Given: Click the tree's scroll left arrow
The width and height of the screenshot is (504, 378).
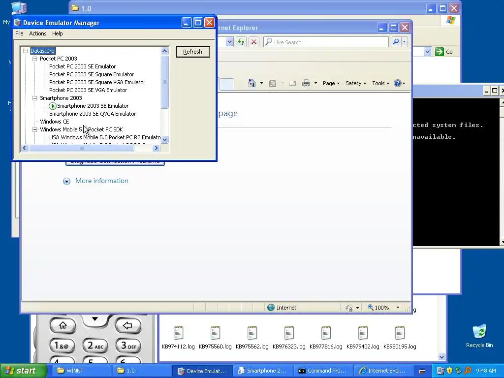Looking at the screenshot, I should click(25, 148).
